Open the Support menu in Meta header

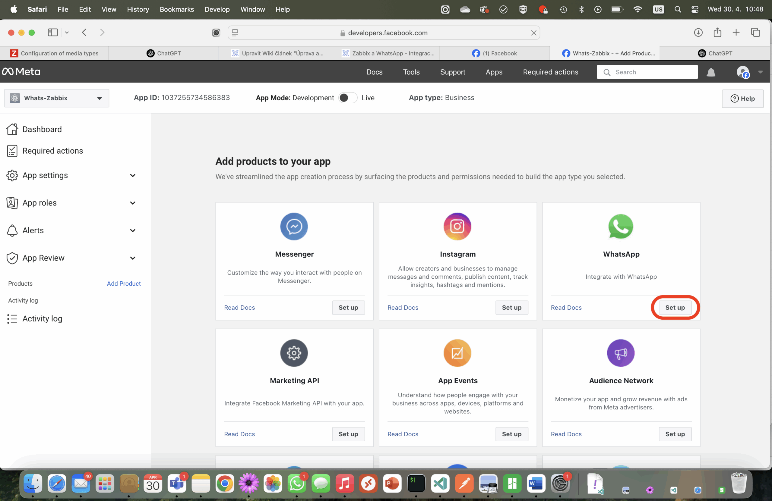click(453, 72)
